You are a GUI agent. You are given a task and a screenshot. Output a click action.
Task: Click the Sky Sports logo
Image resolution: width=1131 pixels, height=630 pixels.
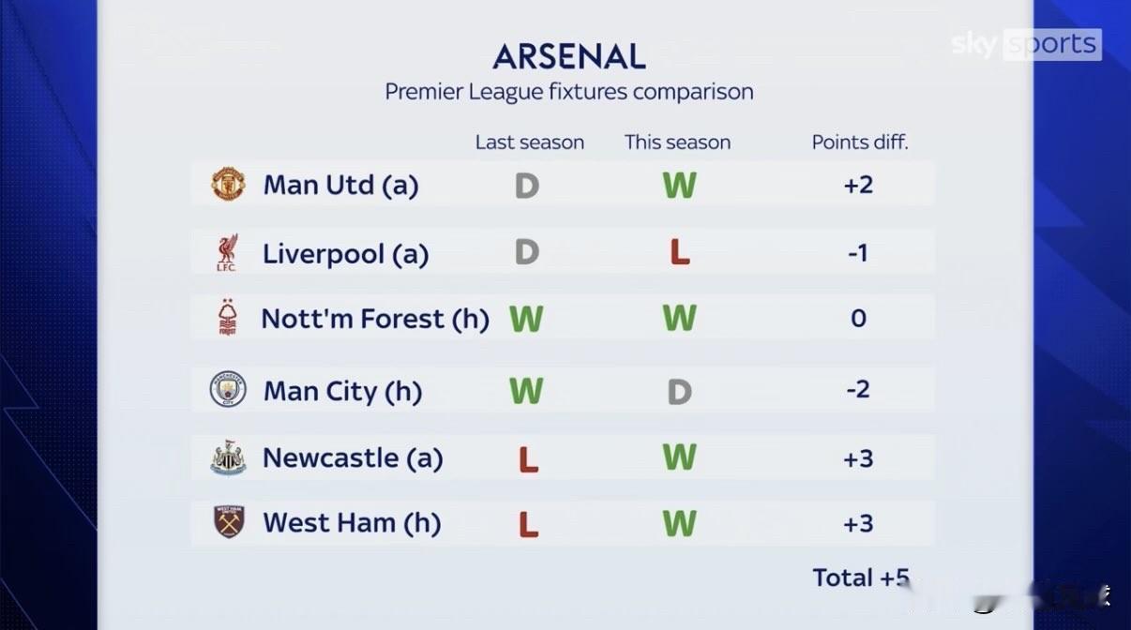pyautogui.click(x=1026, y=44)
